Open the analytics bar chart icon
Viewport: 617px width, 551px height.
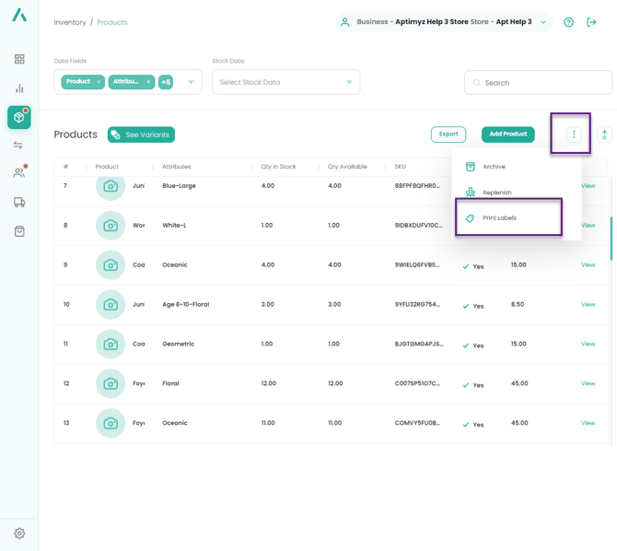tap(19, 88)
